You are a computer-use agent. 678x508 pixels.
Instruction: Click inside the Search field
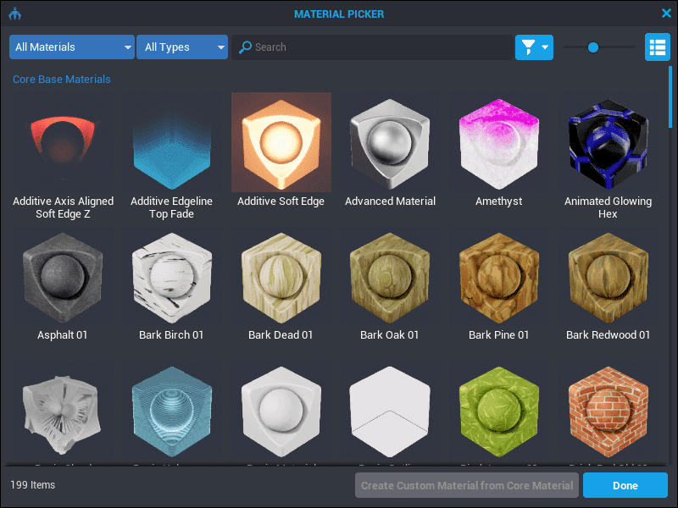click(x=339, y=47)
